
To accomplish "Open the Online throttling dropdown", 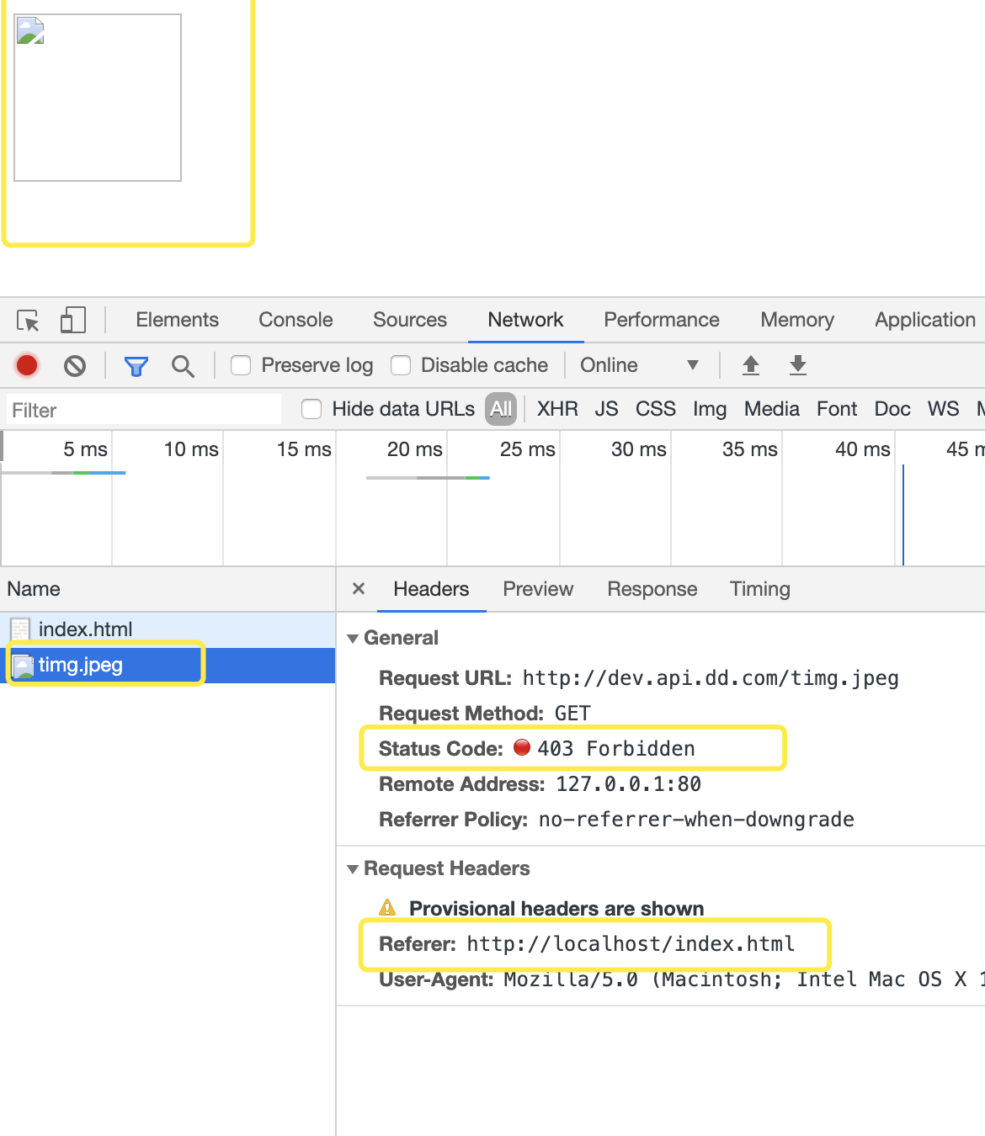I will tap(640, 365).
